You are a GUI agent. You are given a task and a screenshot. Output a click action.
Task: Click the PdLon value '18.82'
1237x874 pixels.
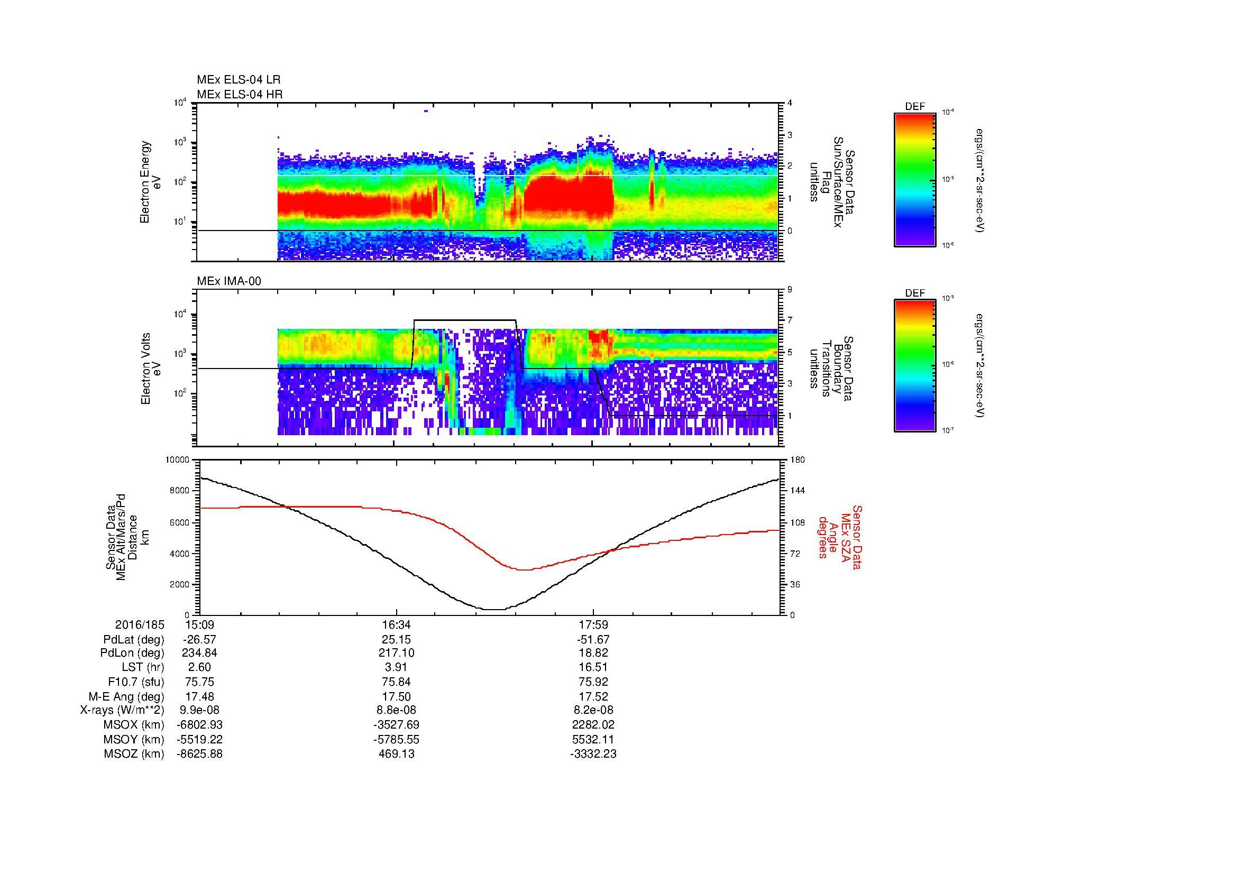[593, 653]
